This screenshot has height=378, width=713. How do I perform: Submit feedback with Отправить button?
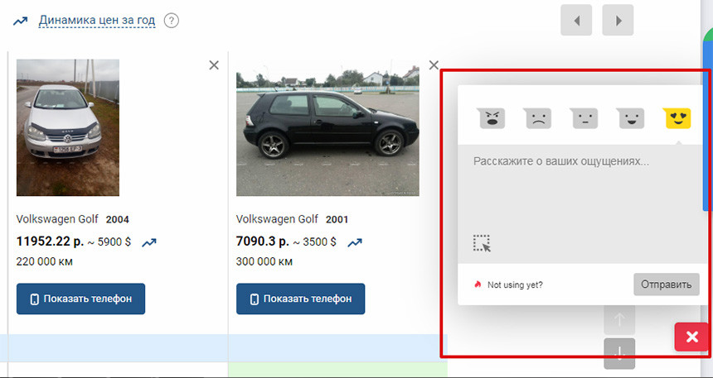(667, 285)
